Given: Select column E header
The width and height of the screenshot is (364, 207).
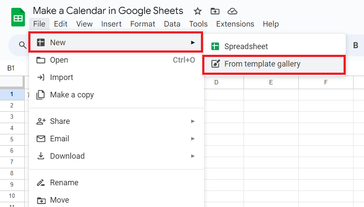Looking at the screenshot, I should coord(271,82).
